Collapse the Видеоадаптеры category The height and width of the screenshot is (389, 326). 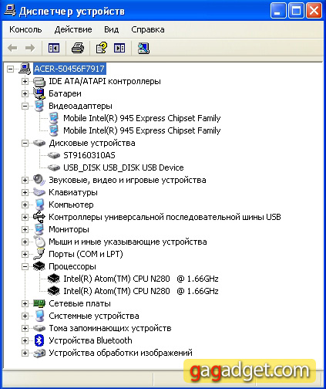pos(25,106)
